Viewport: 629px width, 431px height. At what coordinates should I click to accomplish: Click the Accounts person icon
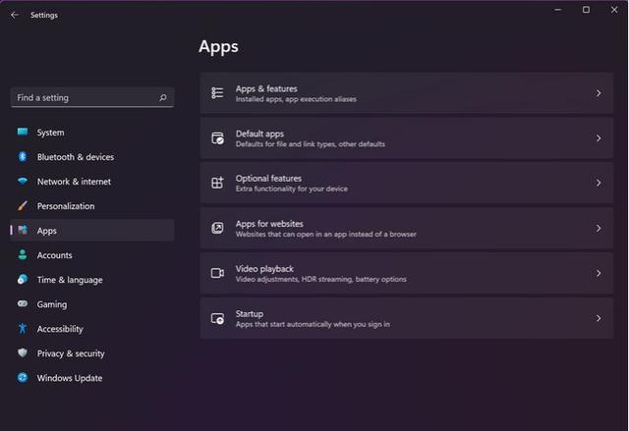click(23, 254)
